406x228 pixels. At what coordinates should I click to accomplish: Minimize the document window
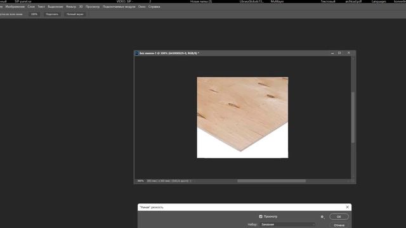332,53
